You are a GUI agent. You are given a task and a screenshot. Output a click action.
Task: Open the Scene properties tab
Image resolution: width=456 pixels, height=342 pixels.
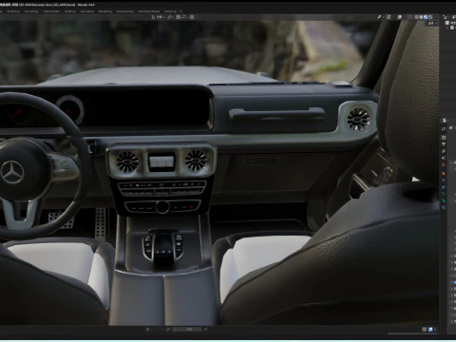(x=444, y=158)
